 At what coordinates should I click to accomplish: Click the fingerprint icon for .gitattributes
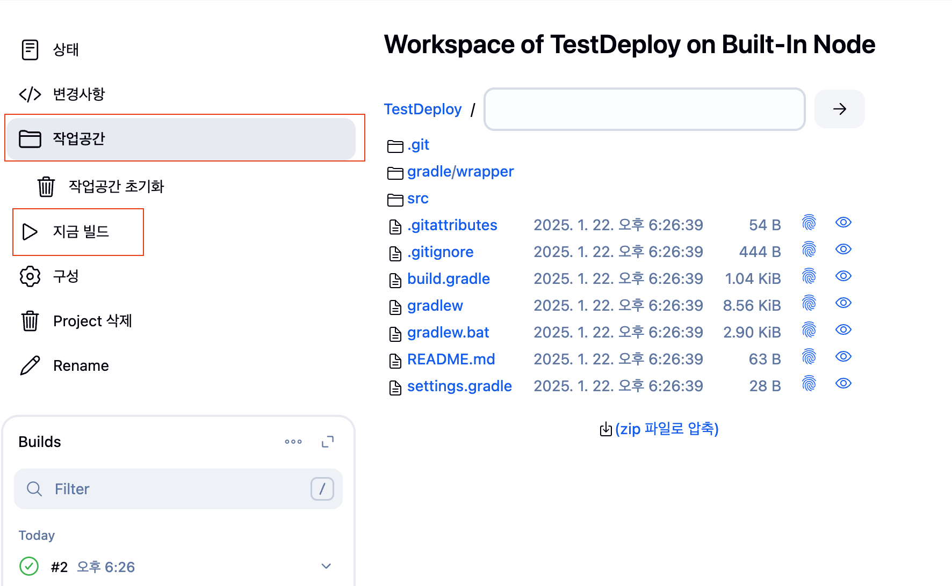[809, 223]
